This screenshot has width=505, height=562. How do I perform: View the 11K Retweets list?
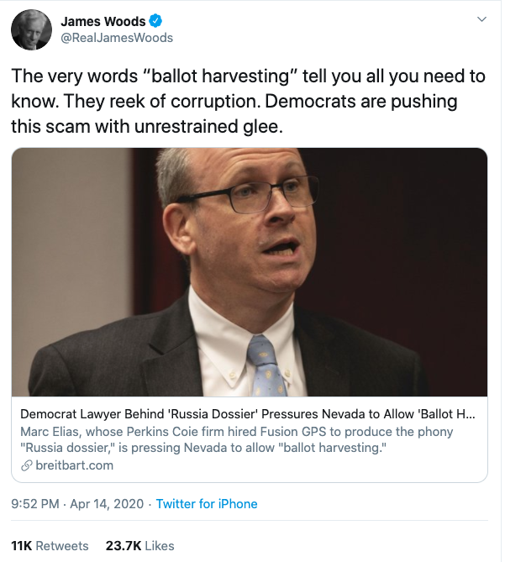point(50,545)
